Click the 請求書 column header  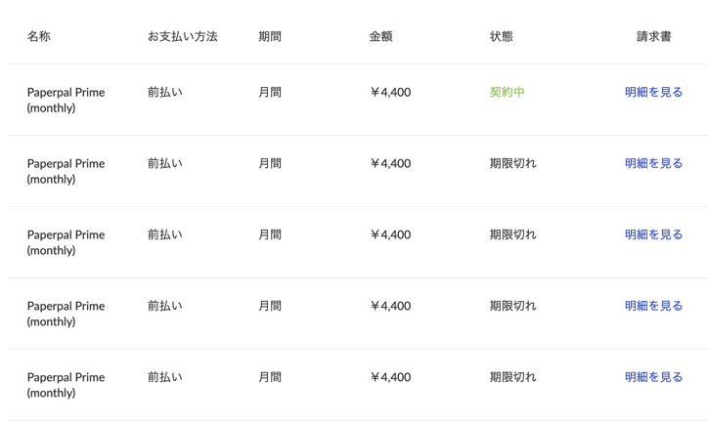point(654,36)
